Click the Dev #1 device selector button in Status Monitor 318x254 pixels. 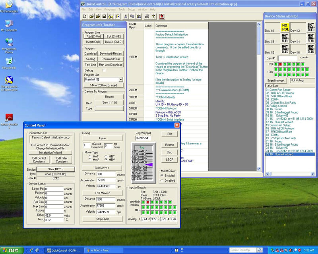coord(270,58)
